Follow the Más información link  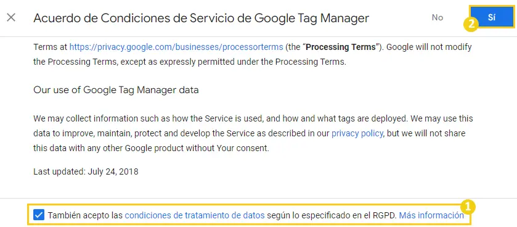coord(431,215)
